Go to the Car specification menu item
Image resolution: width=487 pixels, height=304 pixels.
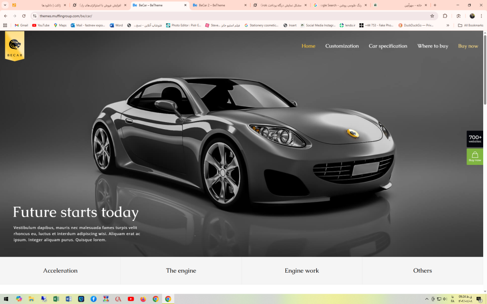(x=388, y=46)
